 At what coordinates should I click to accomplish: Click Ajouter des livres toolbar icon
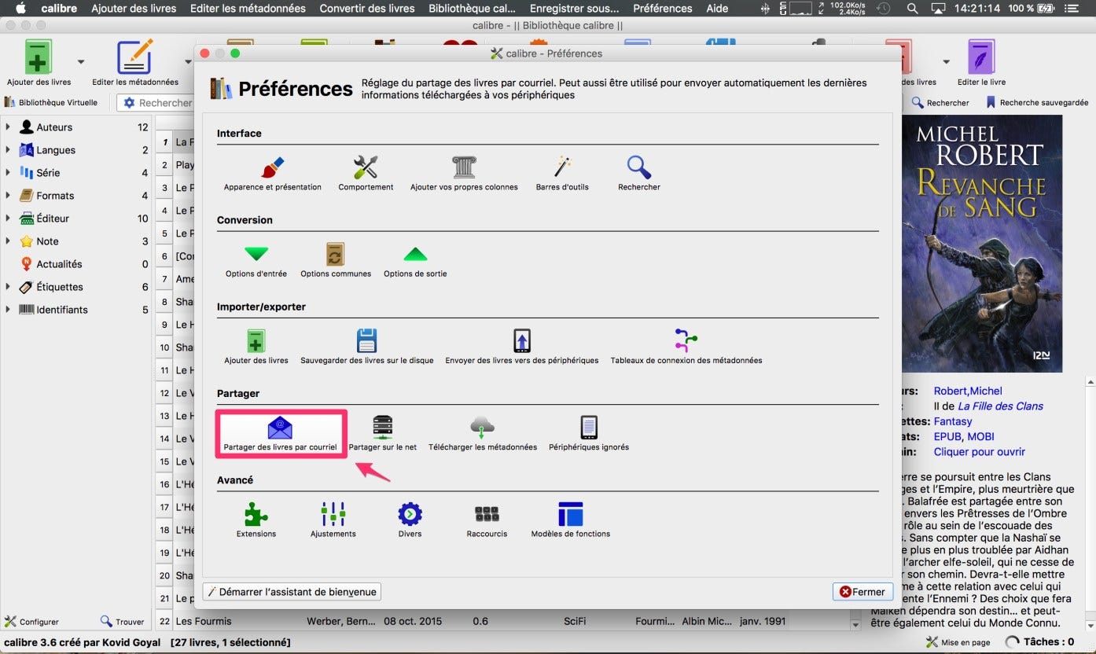39,62
